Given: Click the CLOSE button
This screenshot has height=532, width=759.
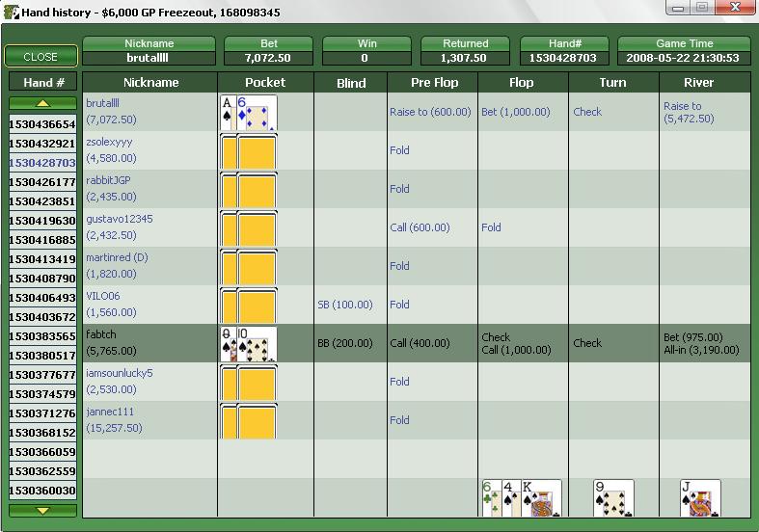Looking at the screenshot, I should (x=41, y=57).
